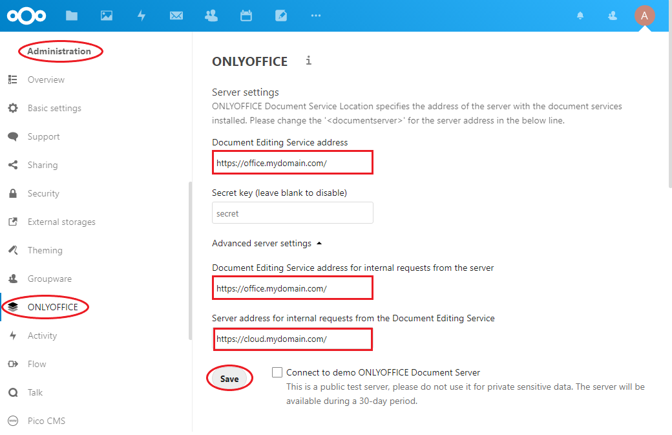Click the "Server settings" heading

[x=245, y=92]
